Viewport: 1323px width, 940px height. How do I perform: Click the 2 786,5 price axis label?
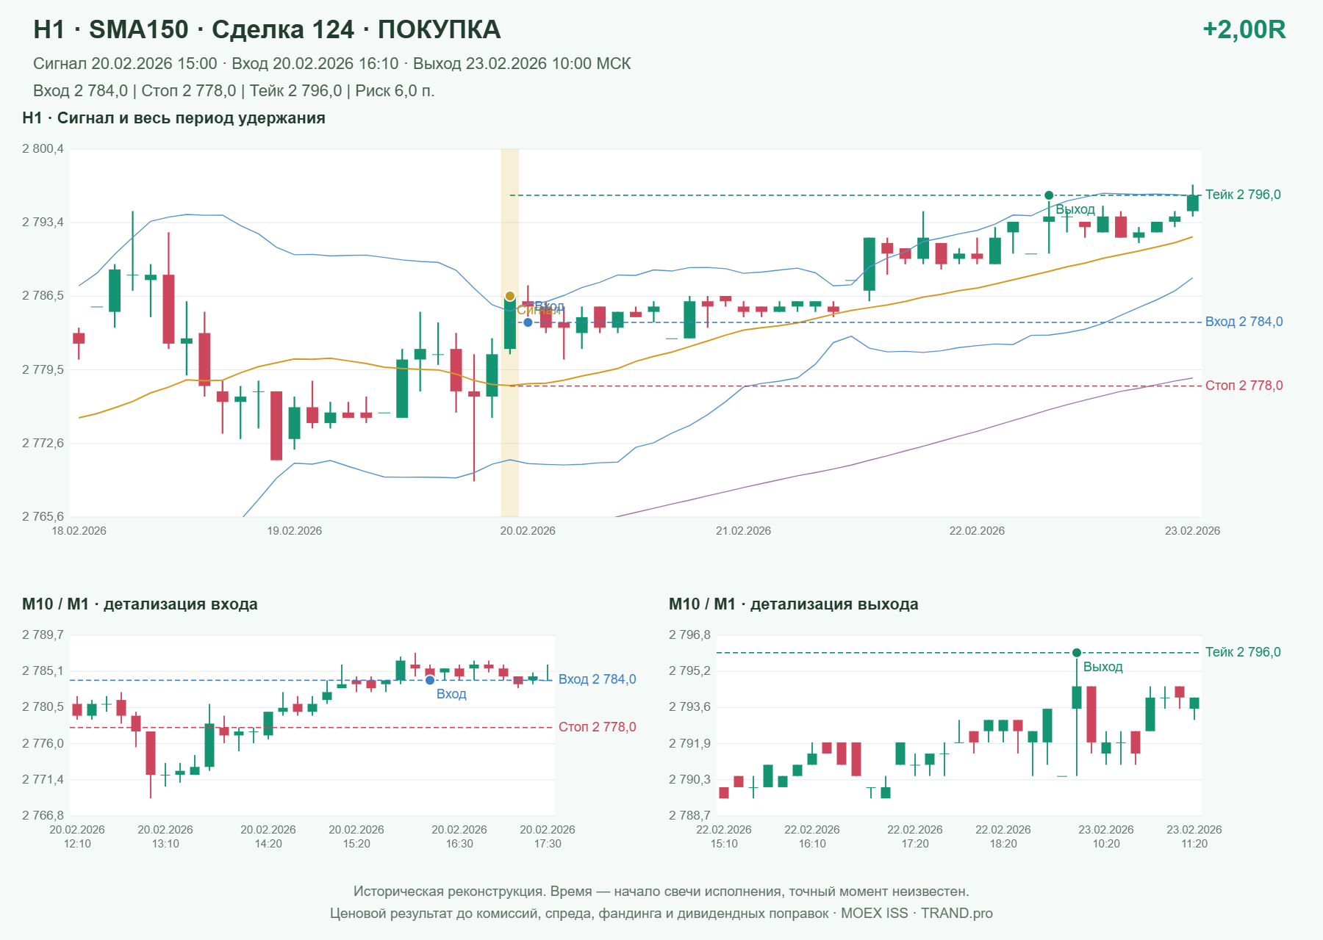pyautogui.click(x=43, y=296)
